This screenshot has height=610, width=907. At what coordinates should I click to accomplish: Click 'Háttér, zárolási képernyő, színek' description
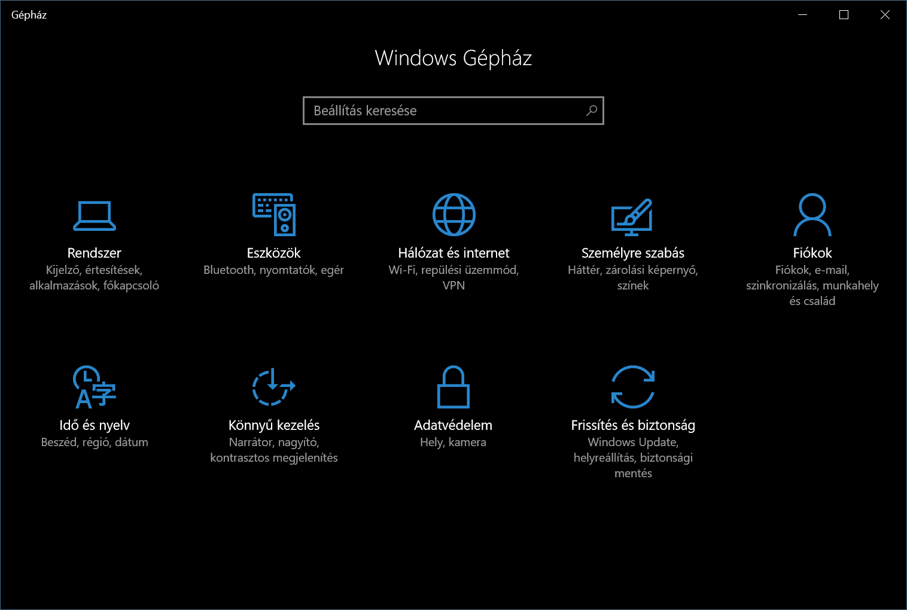[633, 277]
